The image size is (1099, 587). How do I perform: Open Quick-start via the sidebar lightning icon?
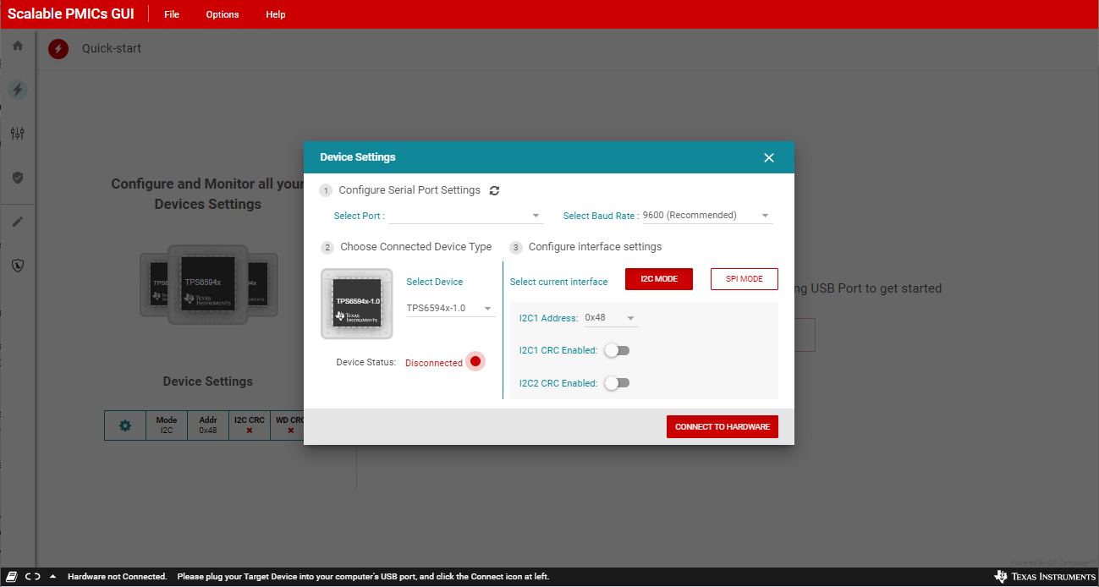(x=17, y=90)
